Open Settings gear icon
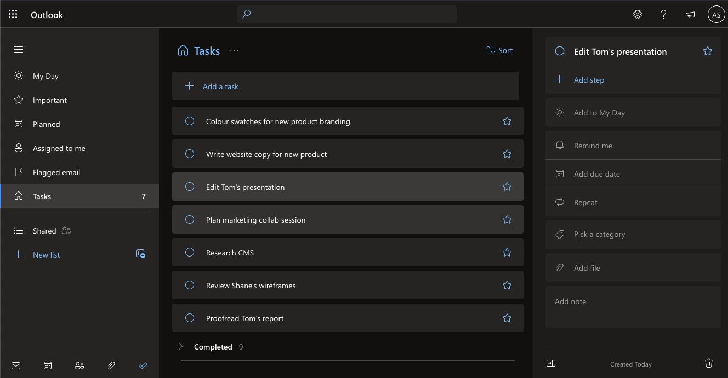The height and width of the screenshot is (378, 728). click(637, 15)
